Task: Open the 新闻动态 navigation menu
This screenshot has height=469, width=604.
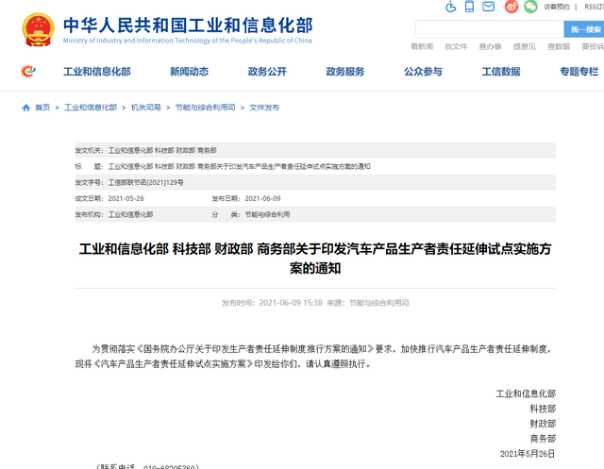Action: coord(189,72)
